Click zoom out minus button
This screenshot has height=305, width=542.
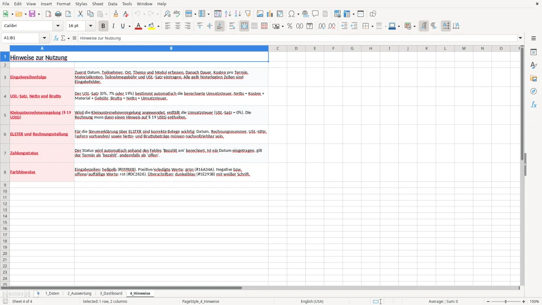tap(488, 301)
